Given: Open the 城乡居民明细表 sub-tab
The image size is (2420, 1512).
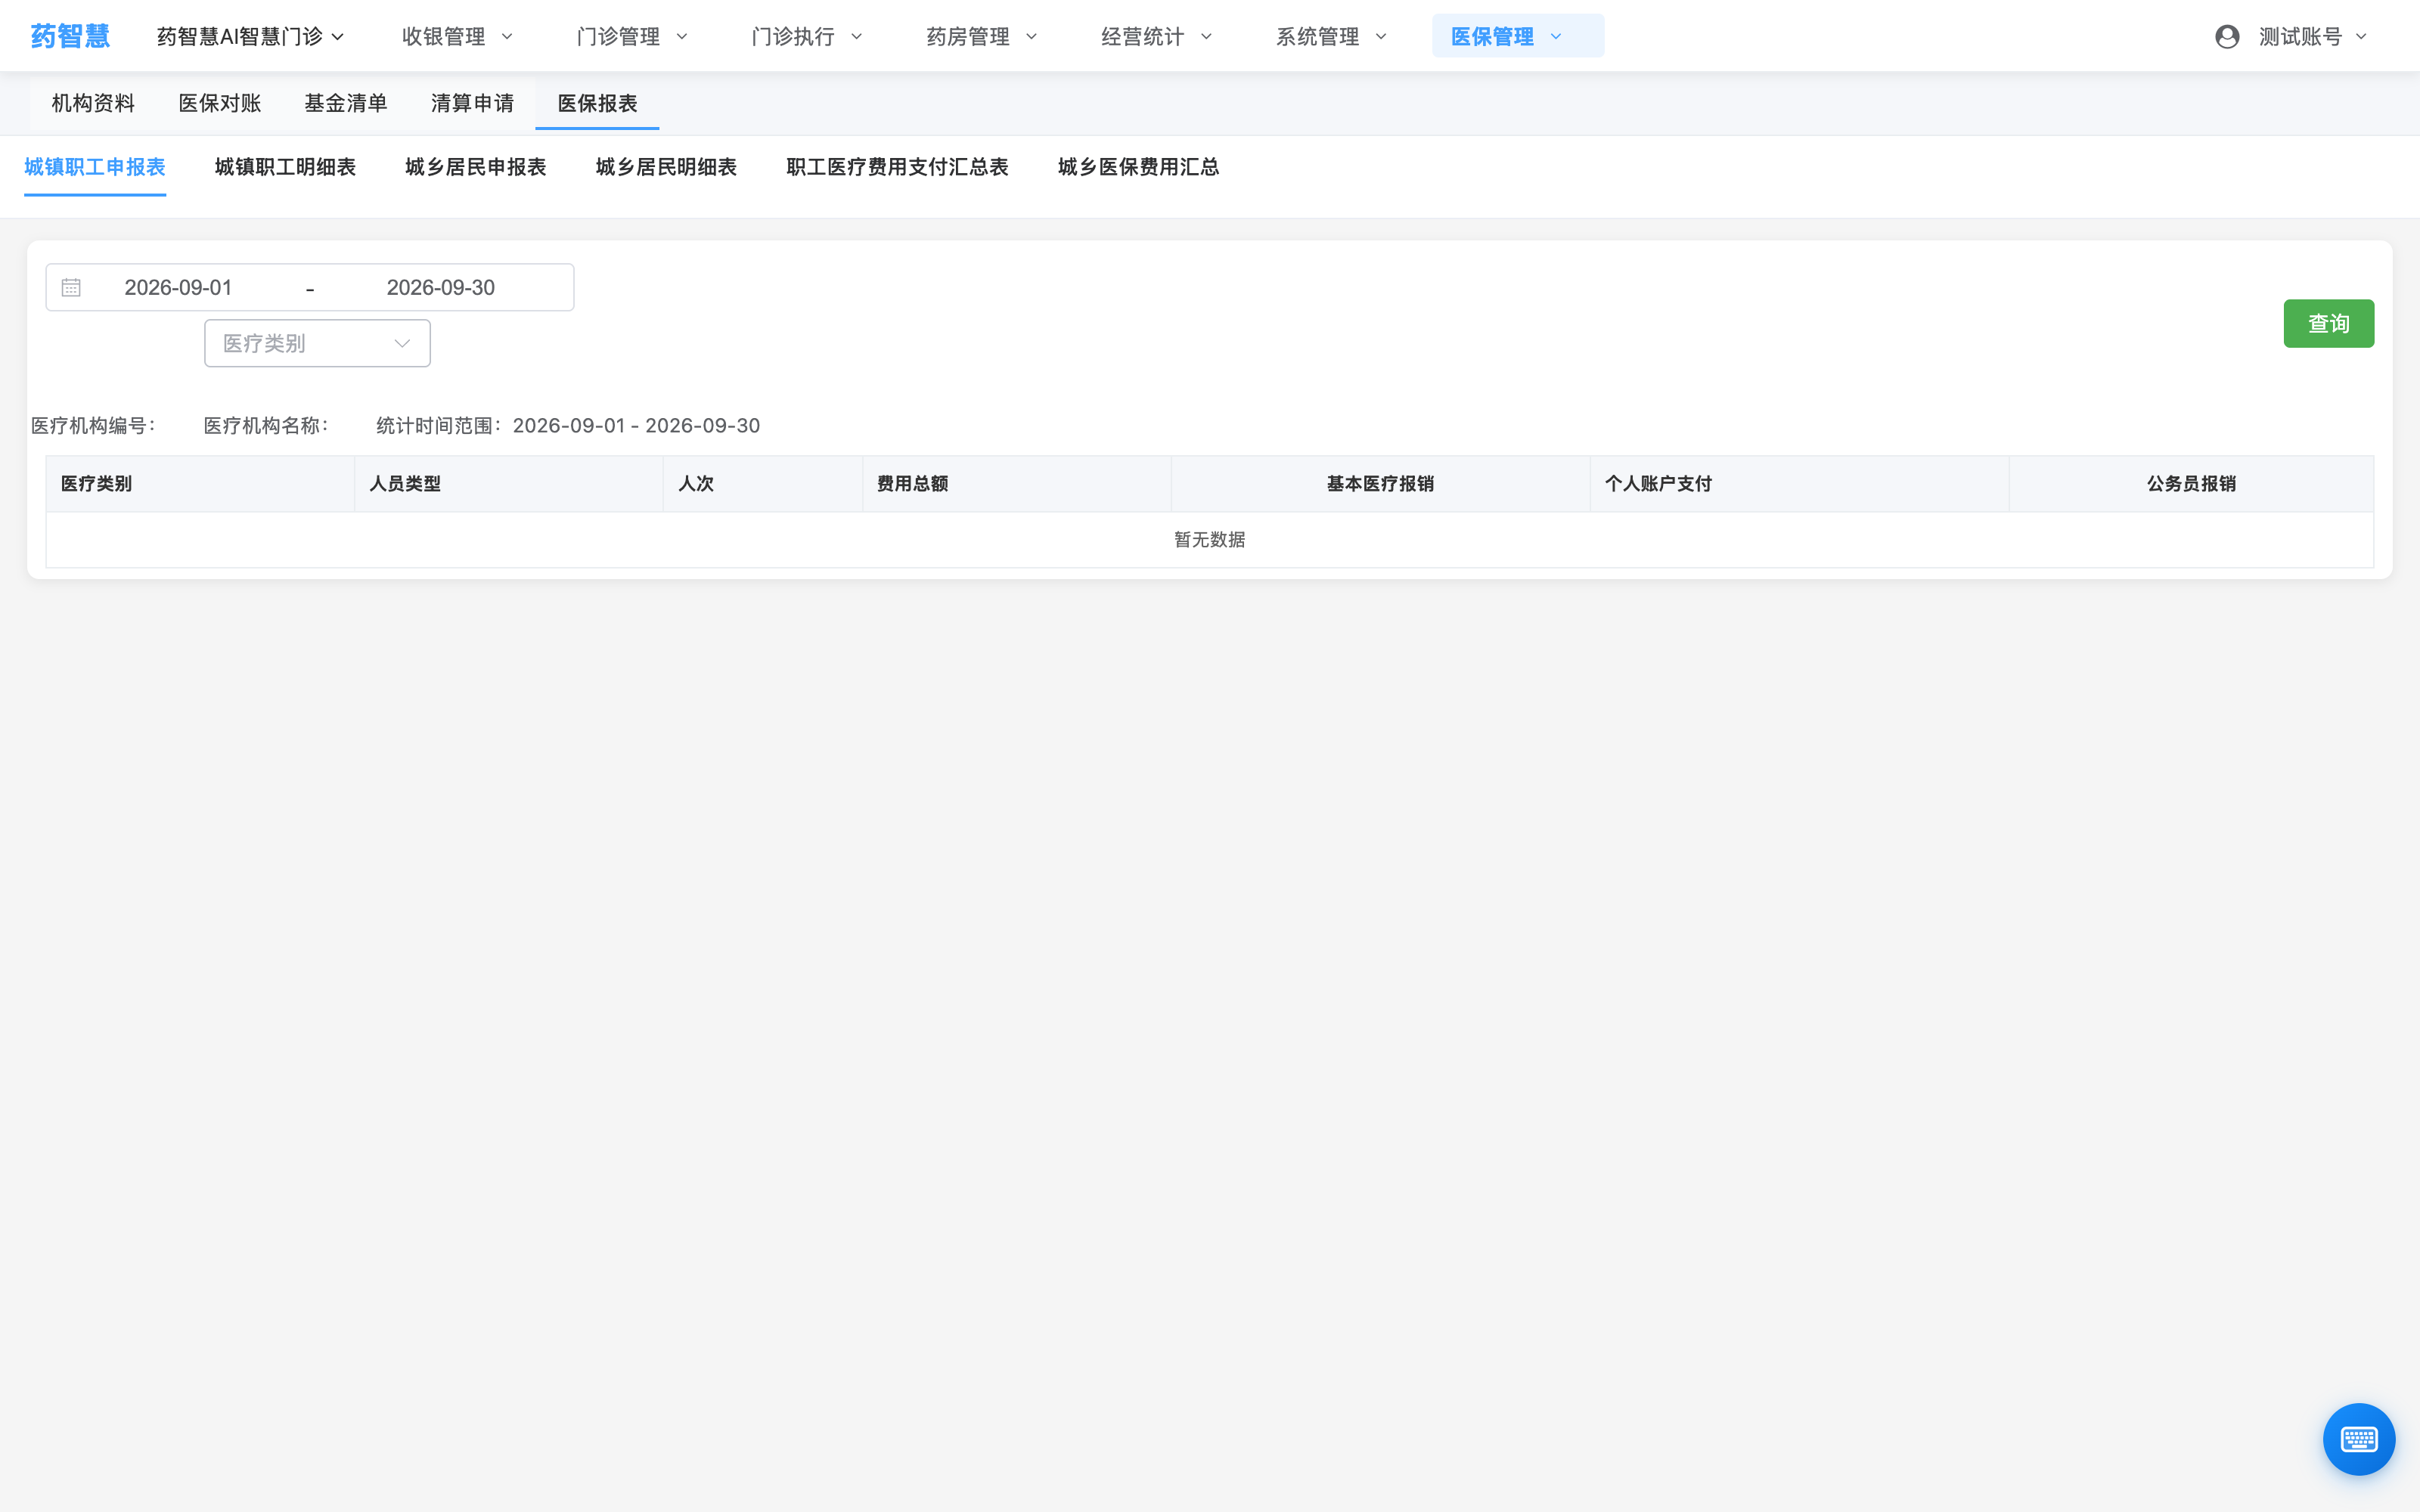Looking at the screenshot, I should (x=666, y=167).
